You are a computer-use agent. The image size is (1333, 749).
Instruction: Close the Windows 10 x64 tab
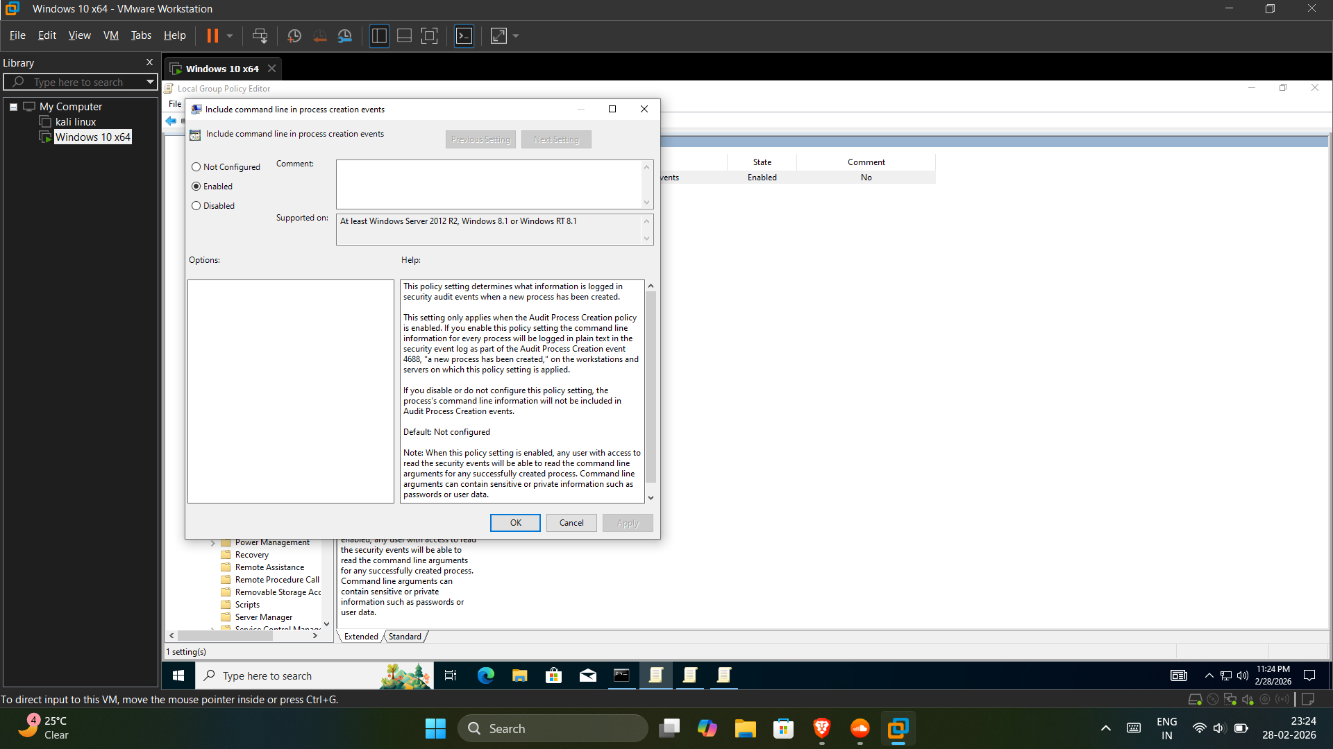272,69
